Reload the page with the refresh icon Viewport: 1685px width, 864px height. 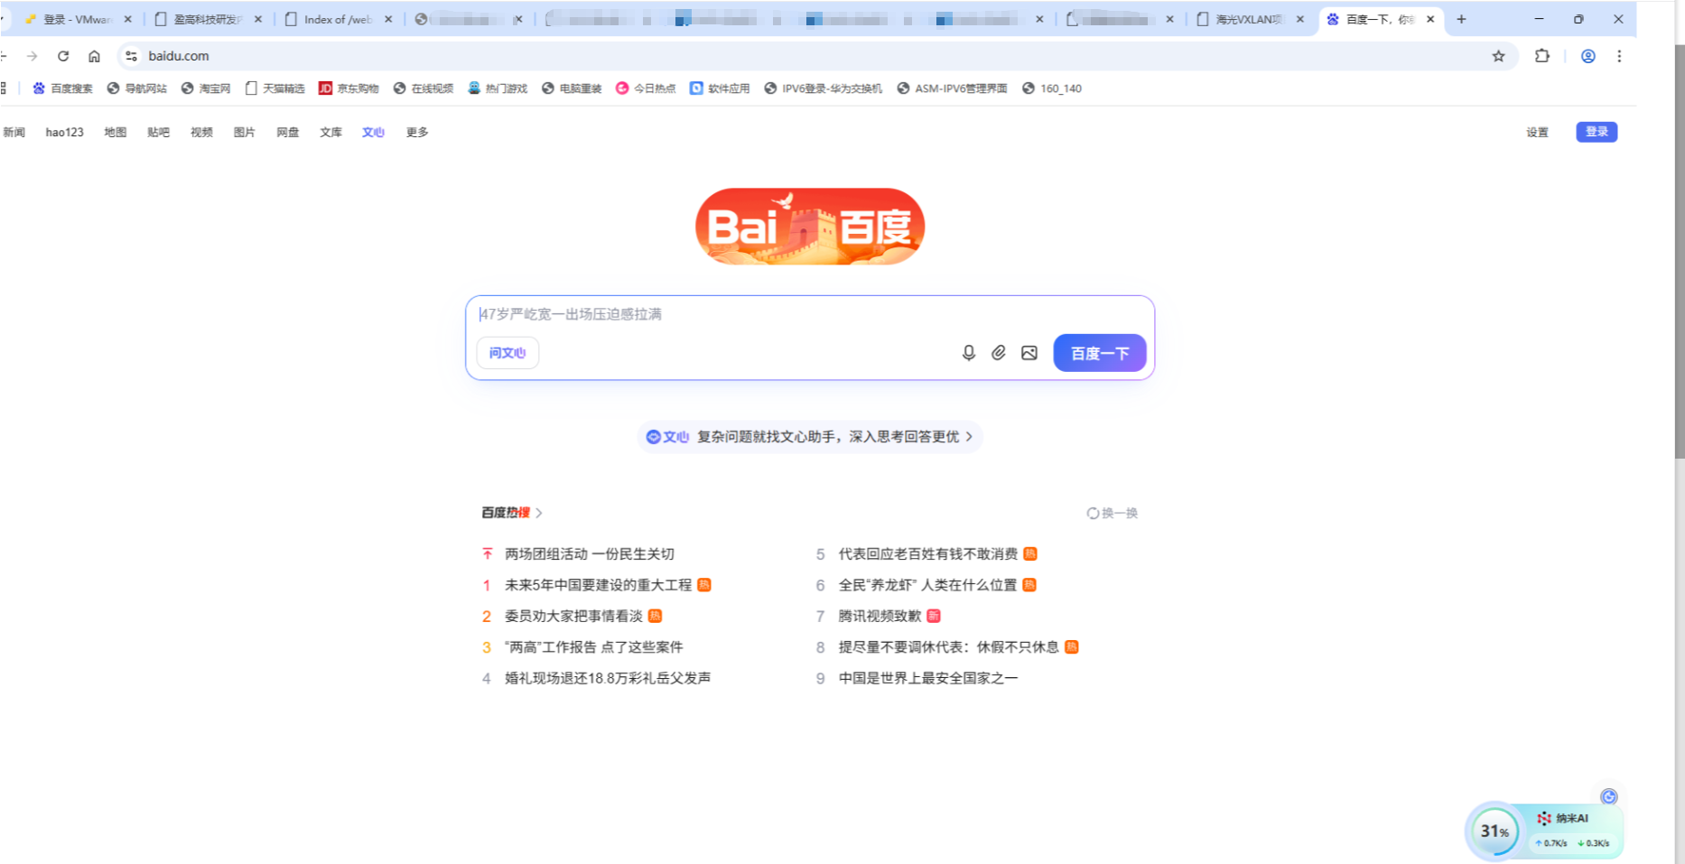pyautogui.click(x=63, y=56)
